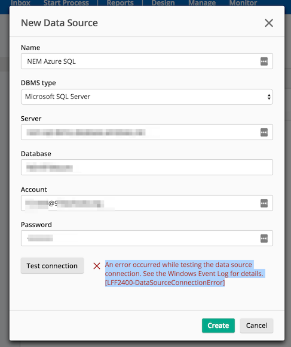Open the DBMS type dropdown
Viewport: 291px width, 347px height.
point(147,97)
